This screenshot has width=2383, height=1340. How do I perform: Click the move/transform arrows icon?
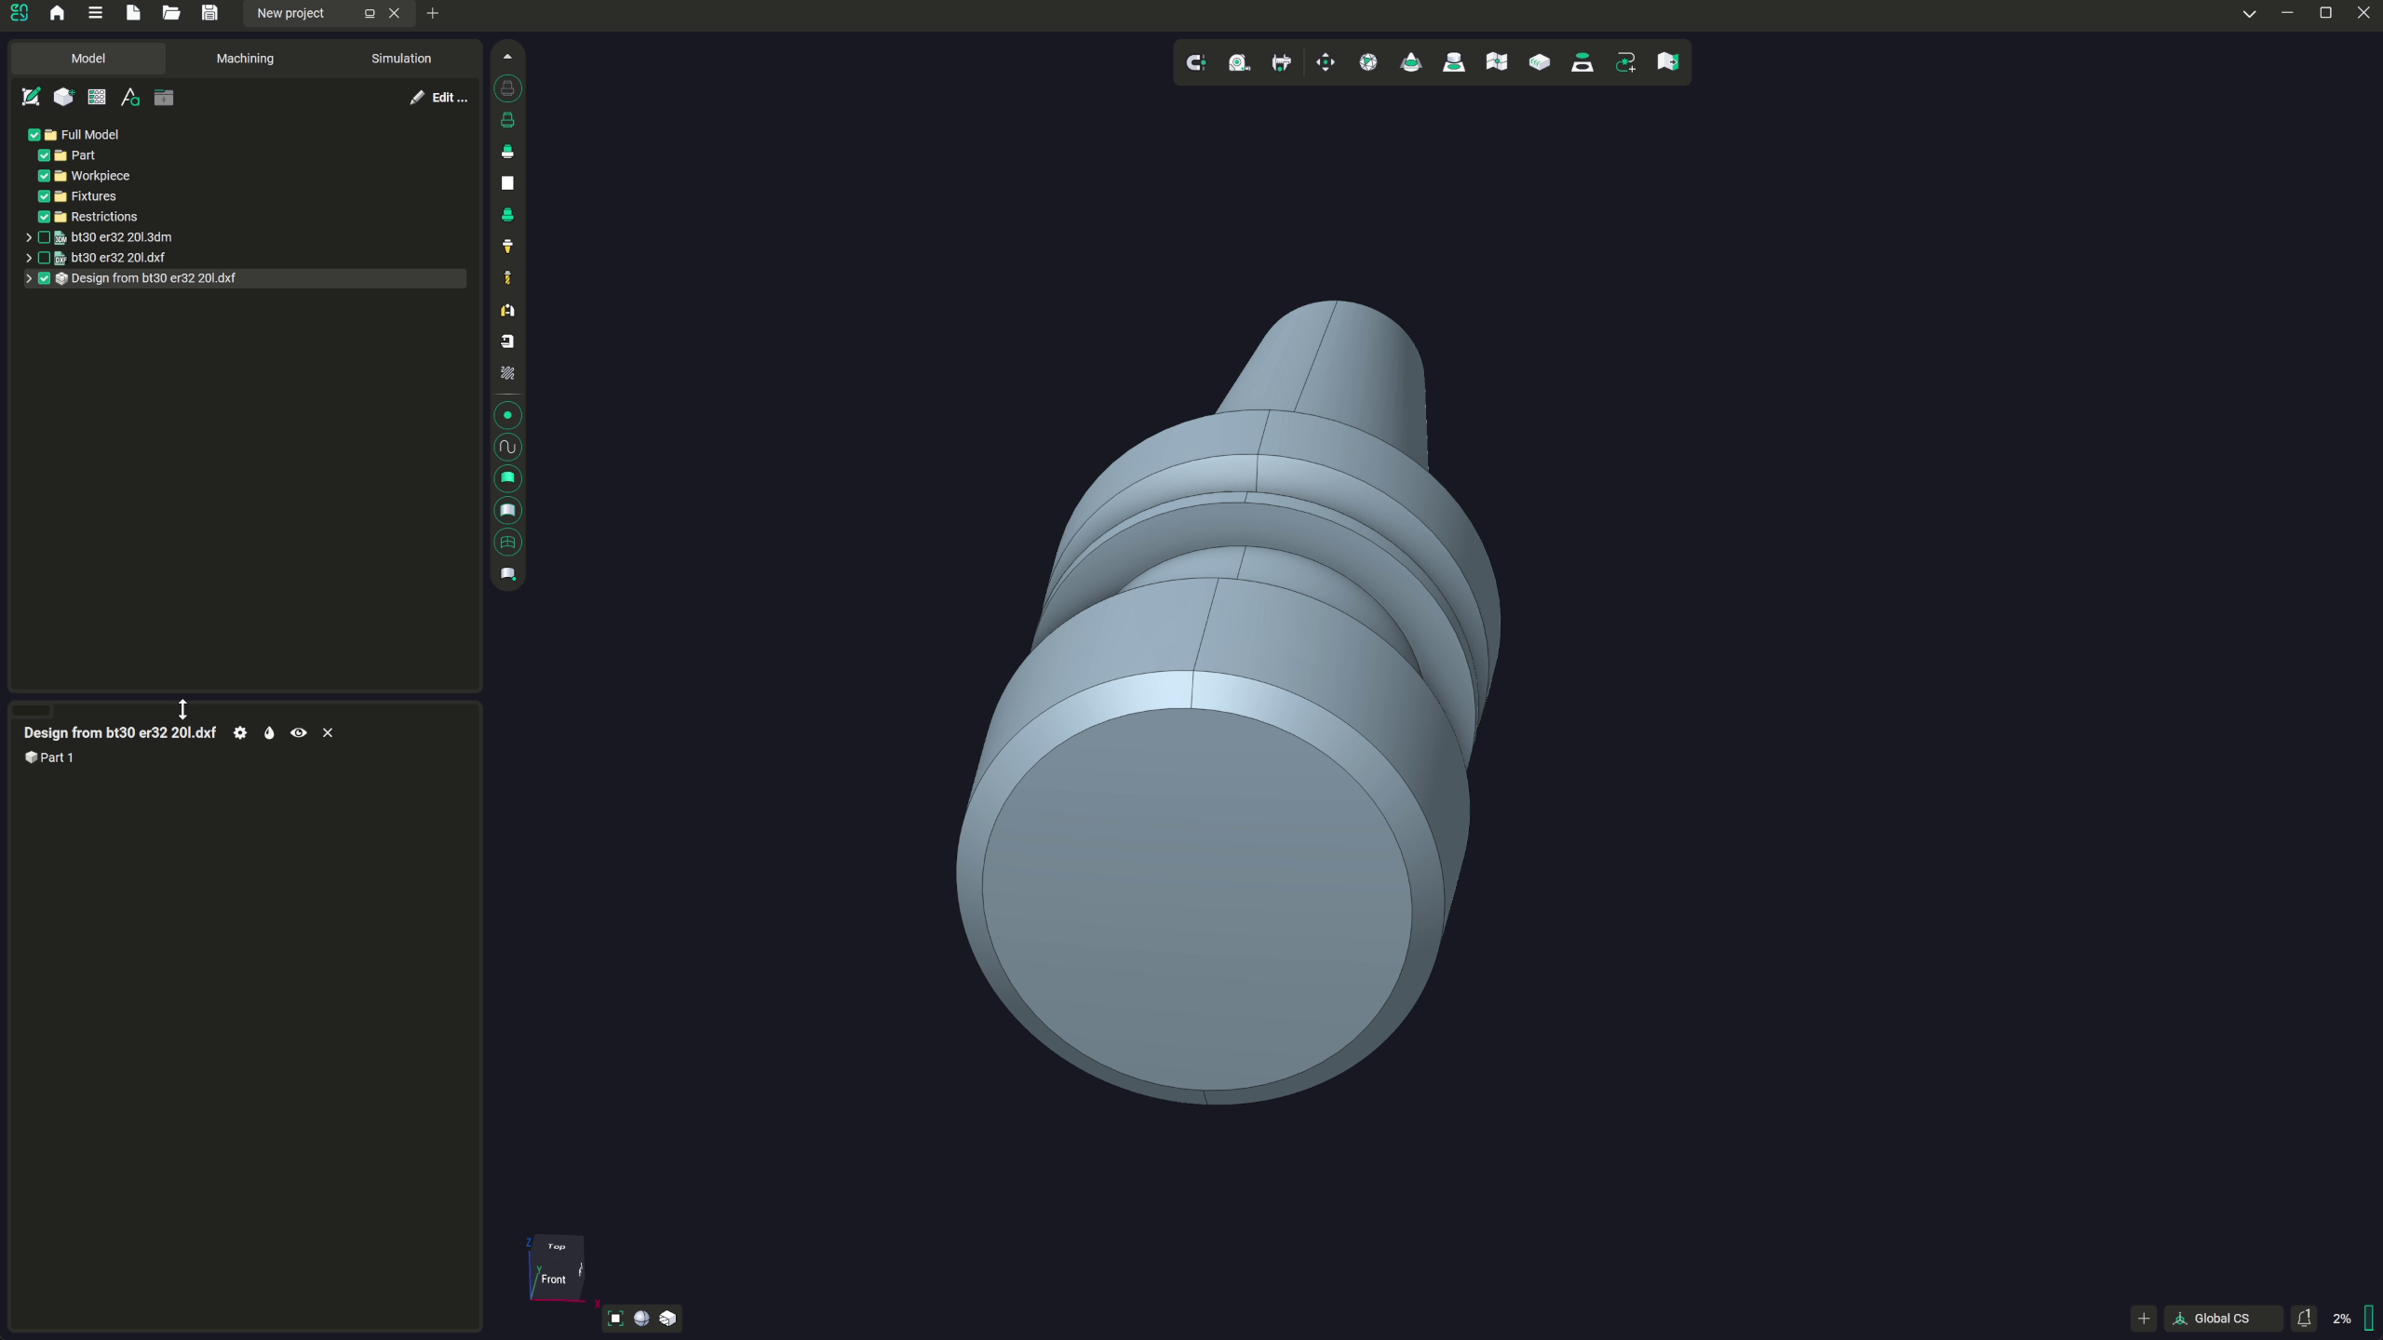tap(1325, 62)
